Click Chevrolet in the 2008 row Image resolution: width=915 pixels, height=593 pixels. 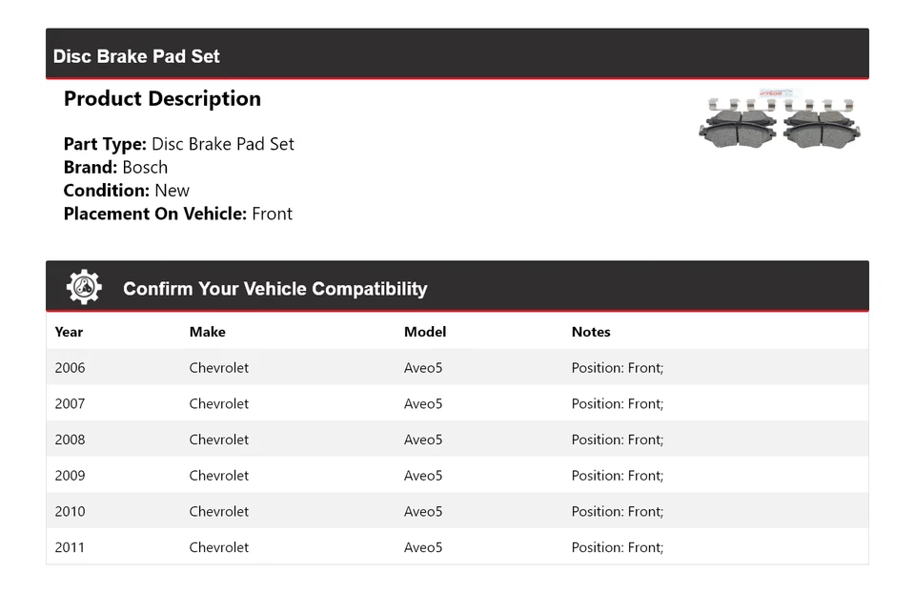pyautogui.click(x=218, y=440)
